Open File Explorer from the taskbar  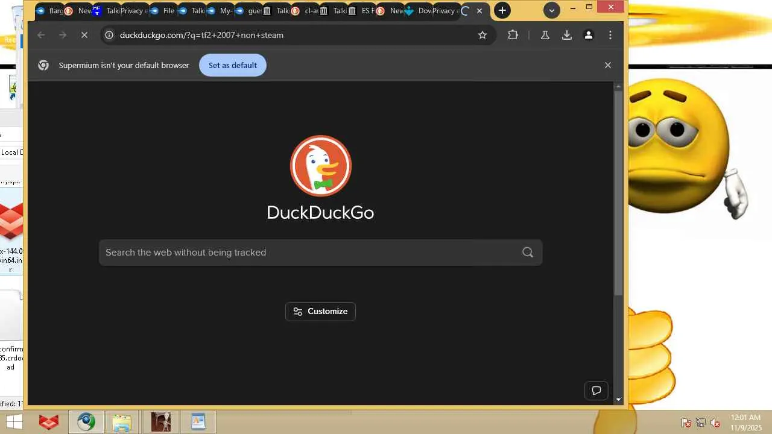tap(122, 422)
